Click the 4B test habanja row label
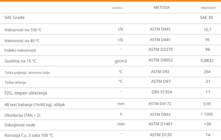The width and height of the screenshot is (221, 140). (x=35, y=105)
